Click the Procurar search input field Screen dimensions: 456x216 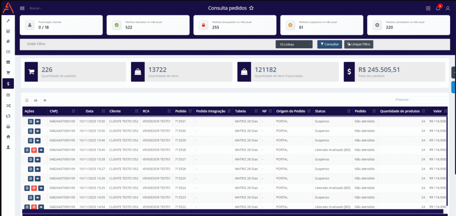click(429, 100)
